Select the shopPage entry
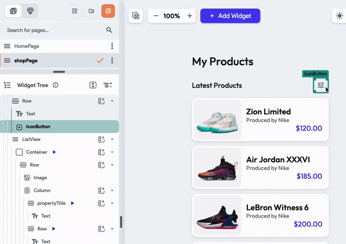This screenshot has width=346, height=244. pos(59,61)
